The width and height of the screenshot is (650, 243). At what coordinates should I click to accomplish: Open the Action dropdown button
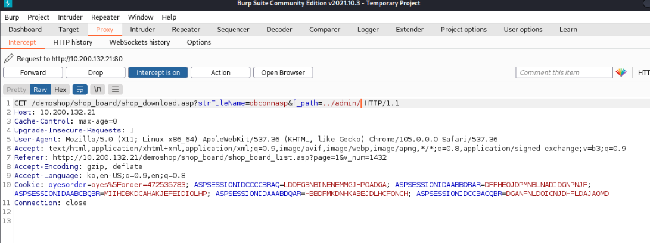pyautogui.click(x=220, y=72)
